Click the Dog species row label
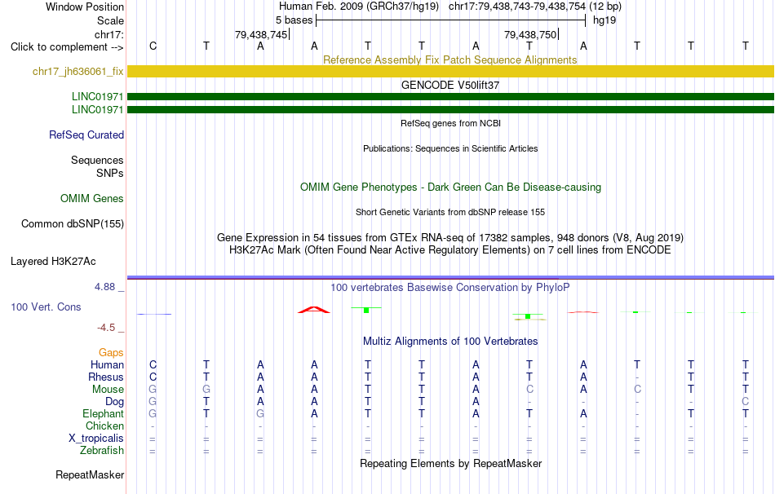The width and height of the screenshot is (775, 494). tap(115, 402)
